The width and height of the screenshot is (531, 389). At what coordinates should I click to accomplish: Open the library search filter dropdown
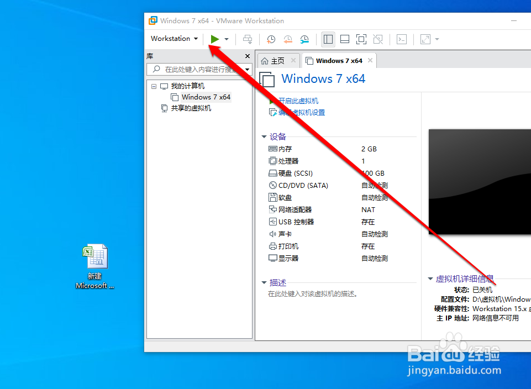(248, 70)
